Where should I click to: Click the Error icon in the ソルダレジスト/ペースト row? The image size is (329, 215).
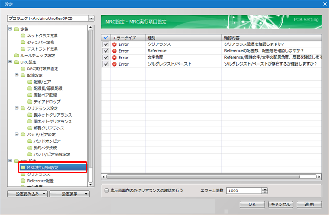[114, 64]
